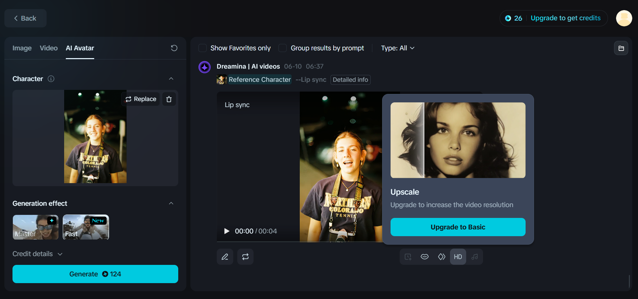Viewport: 638px width, 299px height.
Task: Open the assets folder icon
Action: [621, 48]
